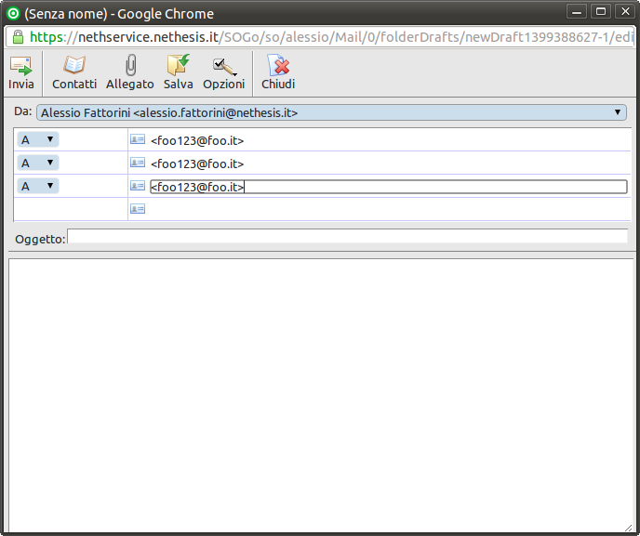This screenshot has height=536, width=640.
Task: Click inside the message body text area
Action: point(320,390)
